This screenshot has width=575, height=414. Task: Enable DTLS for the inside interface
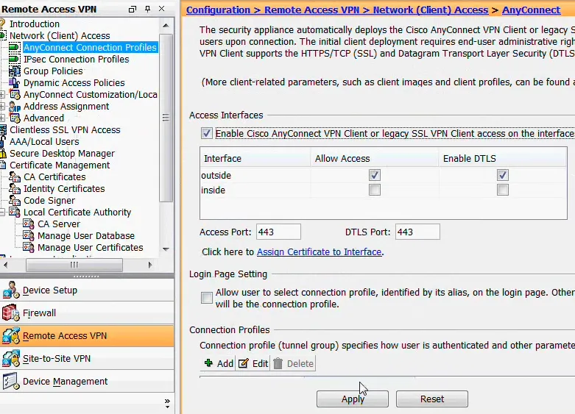tap(503, 190)
